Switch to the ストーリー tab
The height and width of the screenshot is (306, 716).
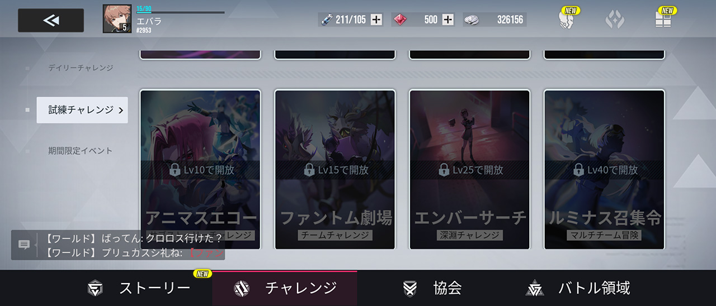click(x=140, y=288)
